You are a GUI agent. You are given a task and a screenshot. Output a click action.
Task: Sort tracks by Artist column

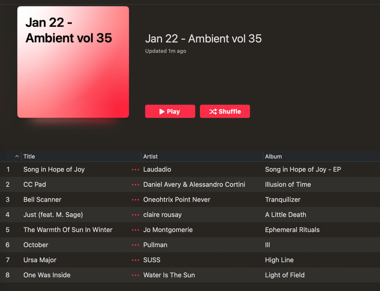point(150,156)
